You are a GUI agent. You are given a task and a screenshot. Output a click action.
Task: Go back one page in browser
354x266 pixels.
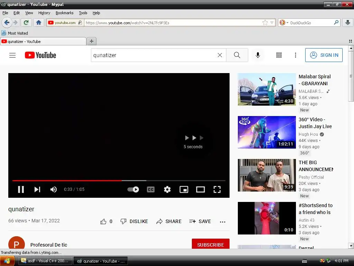pyautogui.click(x=7, y=23)
